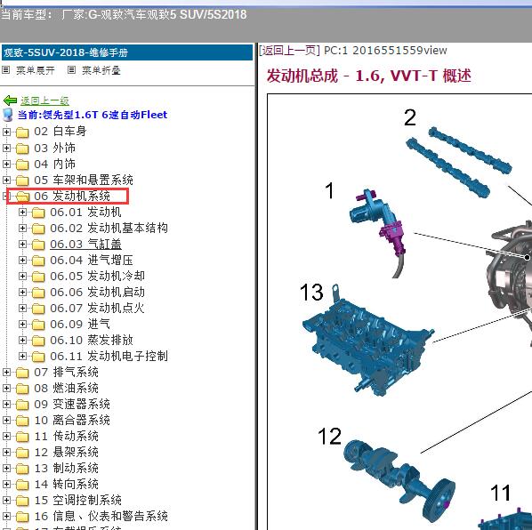Click part number 1 sensor in diagram

click(x=378, y=233)
